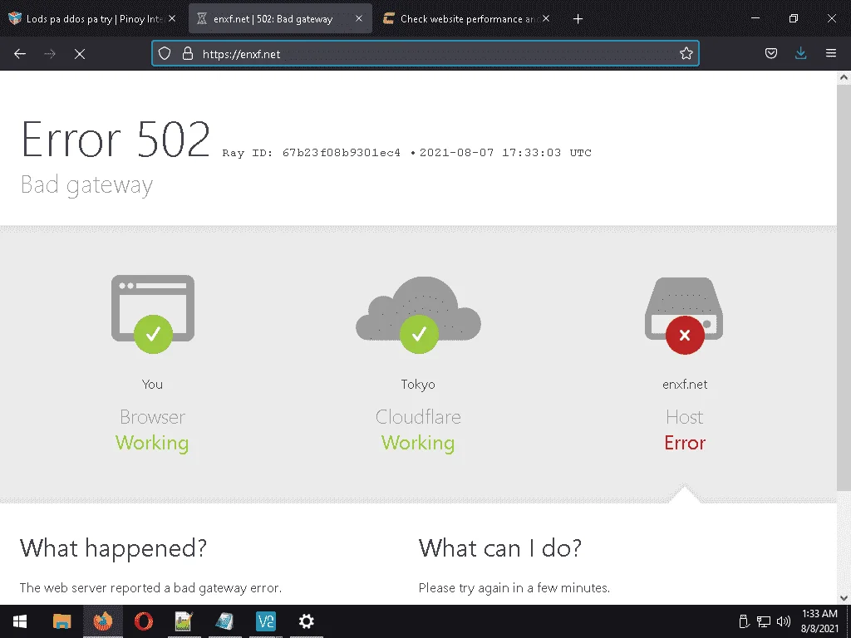851x638 pixels.
Task: Click the Host server error icon
Action: (x=684, y=315)
